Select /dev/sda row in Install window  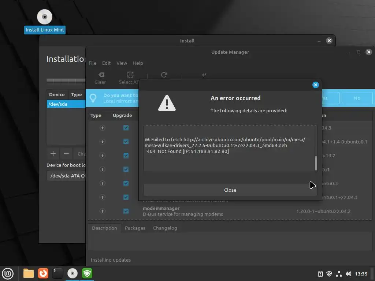66,104
